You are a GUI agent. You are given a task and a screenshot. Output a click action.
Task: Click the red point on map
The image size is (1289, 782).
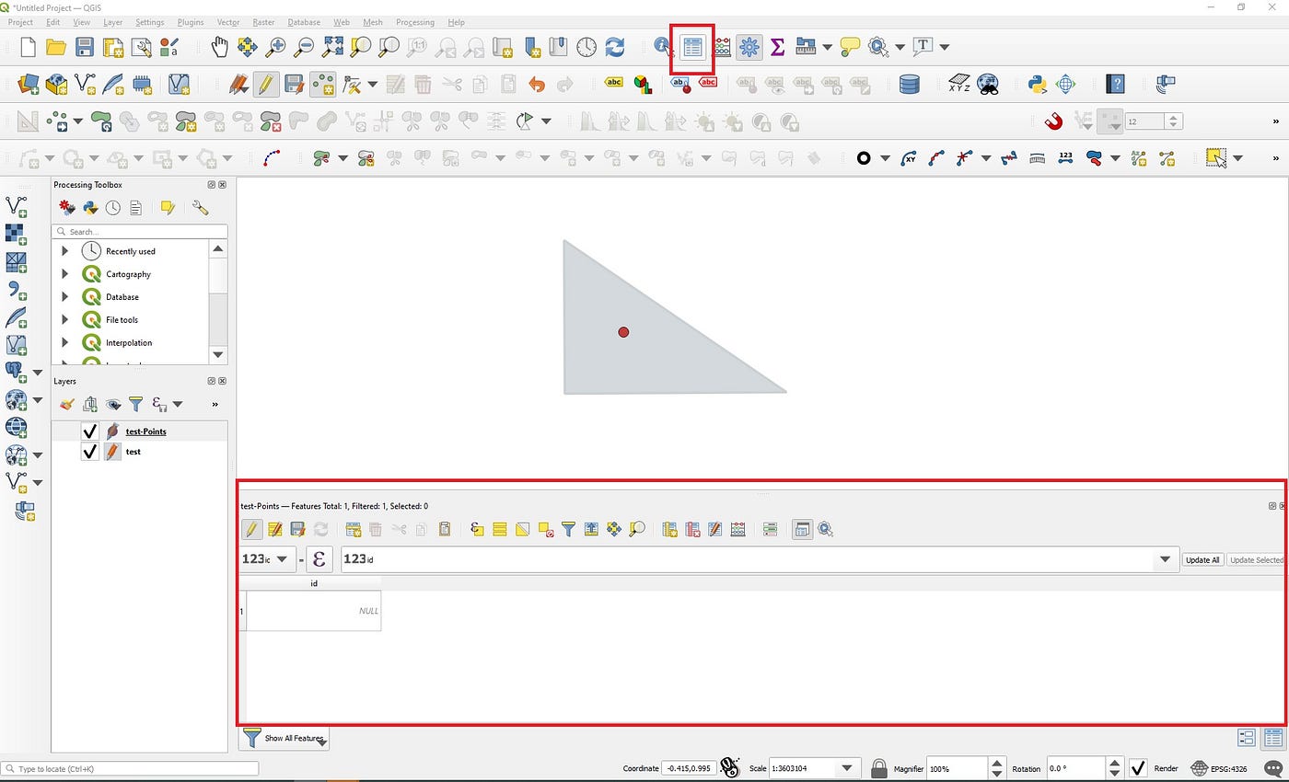point(623,331)
